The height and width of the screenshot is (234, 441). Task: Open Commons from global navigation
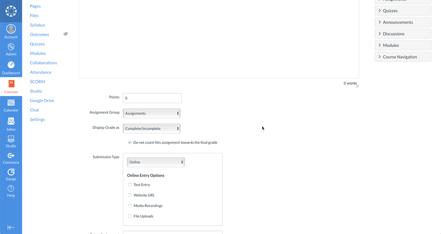click(x=11, y=156)
